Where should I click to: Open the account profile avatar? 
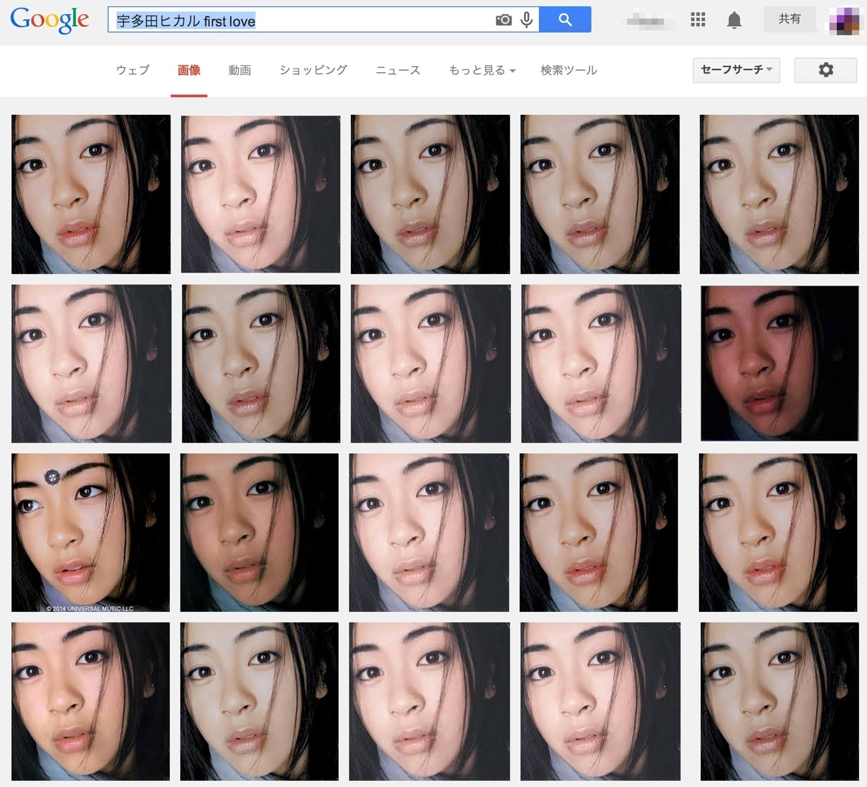pos(844,20)
